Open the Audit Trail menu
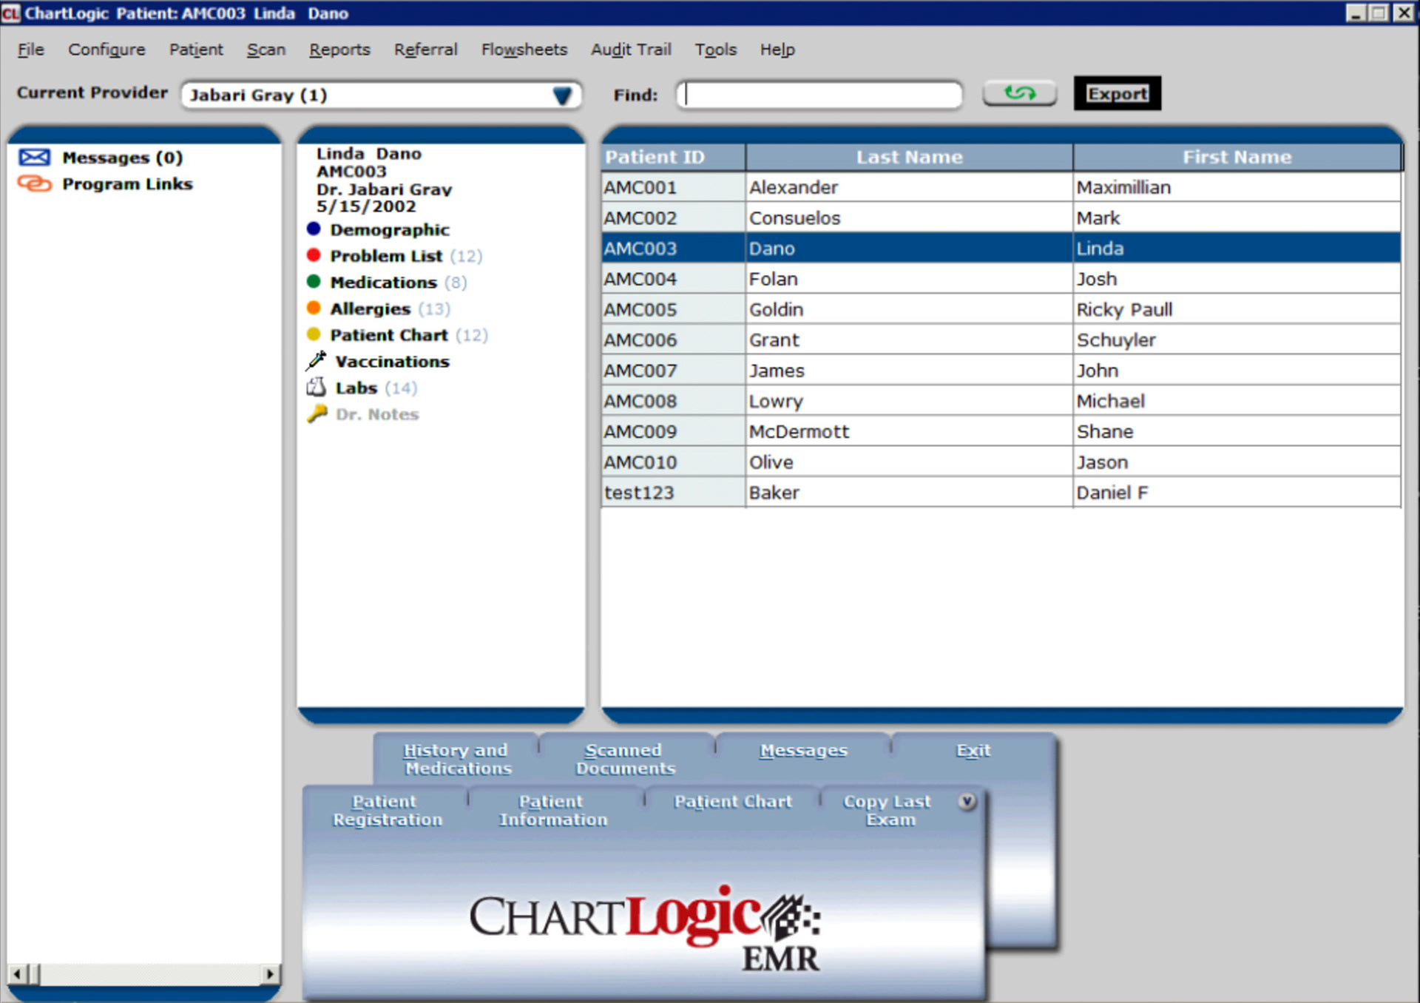 coord(630,50)
